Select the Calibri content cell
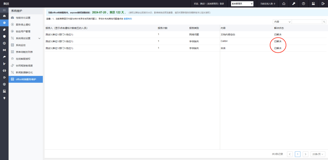Screen dimensions: 328x160 tap(224, 41)
